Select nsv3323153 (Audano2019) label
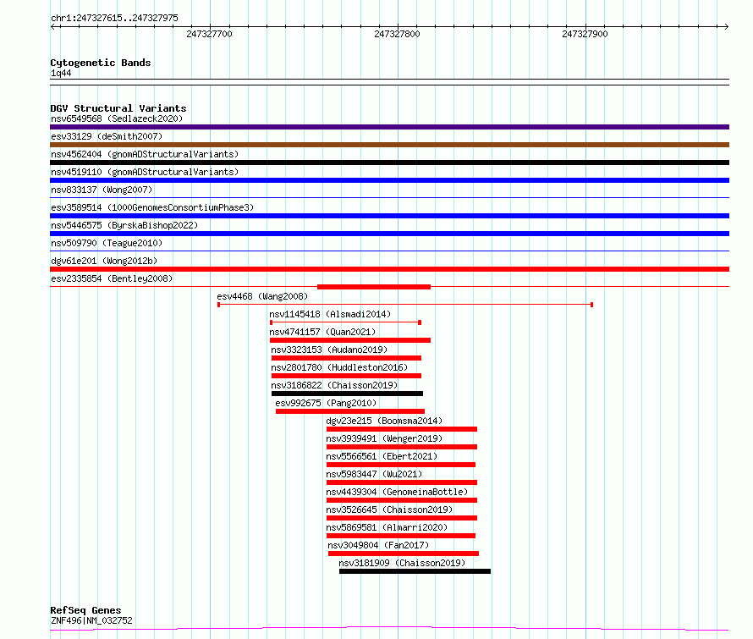Screen dimensions: 753x639 point(329,350)
